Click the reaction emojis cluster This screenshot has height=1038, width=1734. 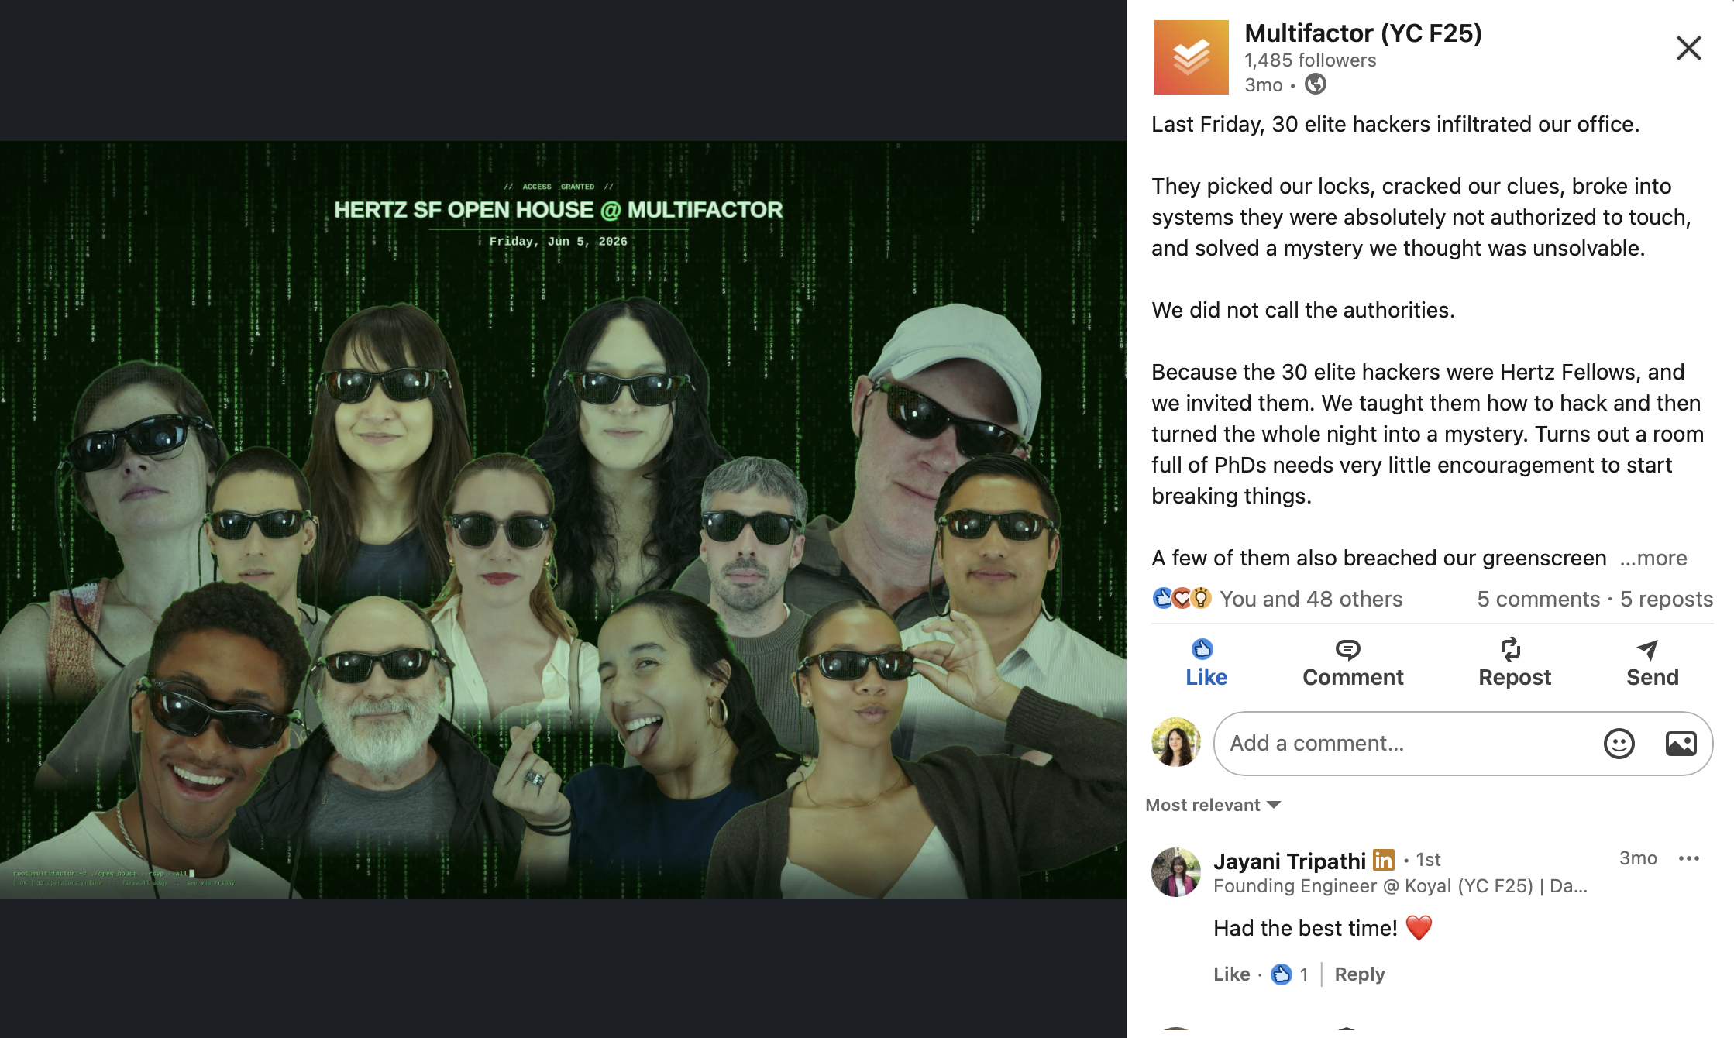(1182, 598)
